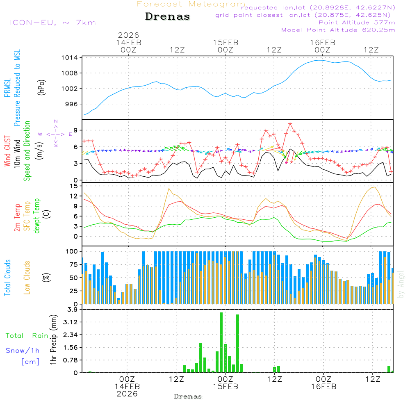Click the tallest green precipitation bar
The image size is (410, 410).
(x=221, y=342)
